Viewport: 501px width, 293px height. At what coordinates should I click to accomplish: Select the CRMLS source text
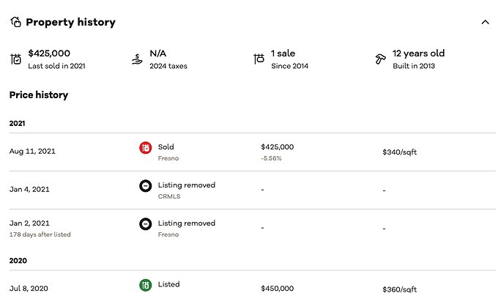pos(169,196)
